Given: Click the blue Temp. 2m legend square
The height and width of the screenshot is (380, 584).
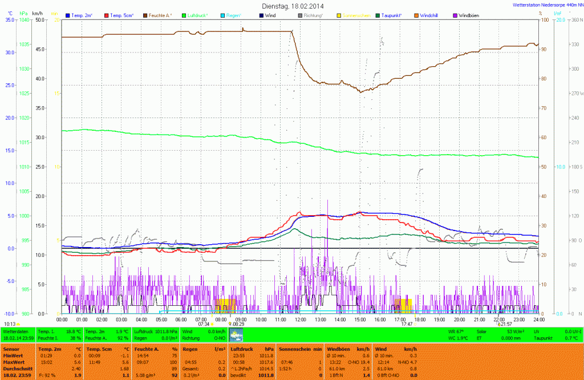Looking at the screenshot, I should [x=68, y=15].
